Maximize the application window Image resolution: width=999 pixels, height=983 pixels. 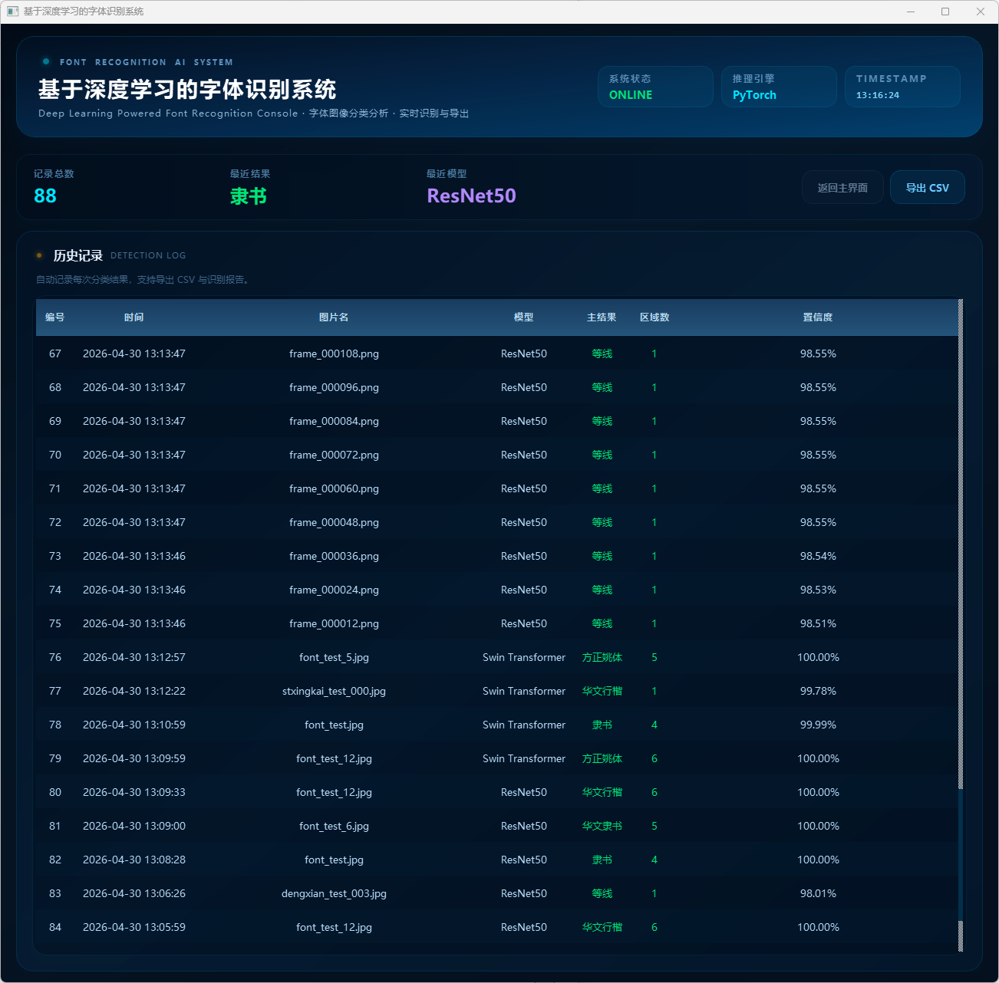(x=945, y=12)
